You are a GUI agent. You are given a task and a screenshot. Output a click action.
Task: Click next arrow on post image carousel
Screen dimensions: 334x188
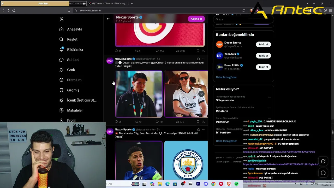tap(201, 94)
